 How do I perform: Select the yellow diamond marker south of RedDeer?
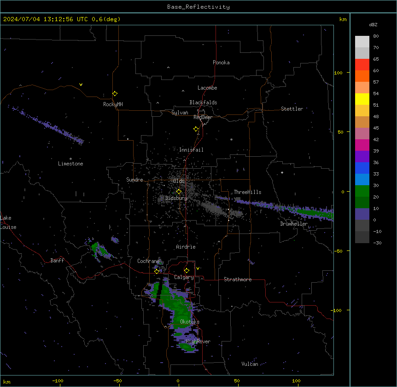tap(196, 129)
